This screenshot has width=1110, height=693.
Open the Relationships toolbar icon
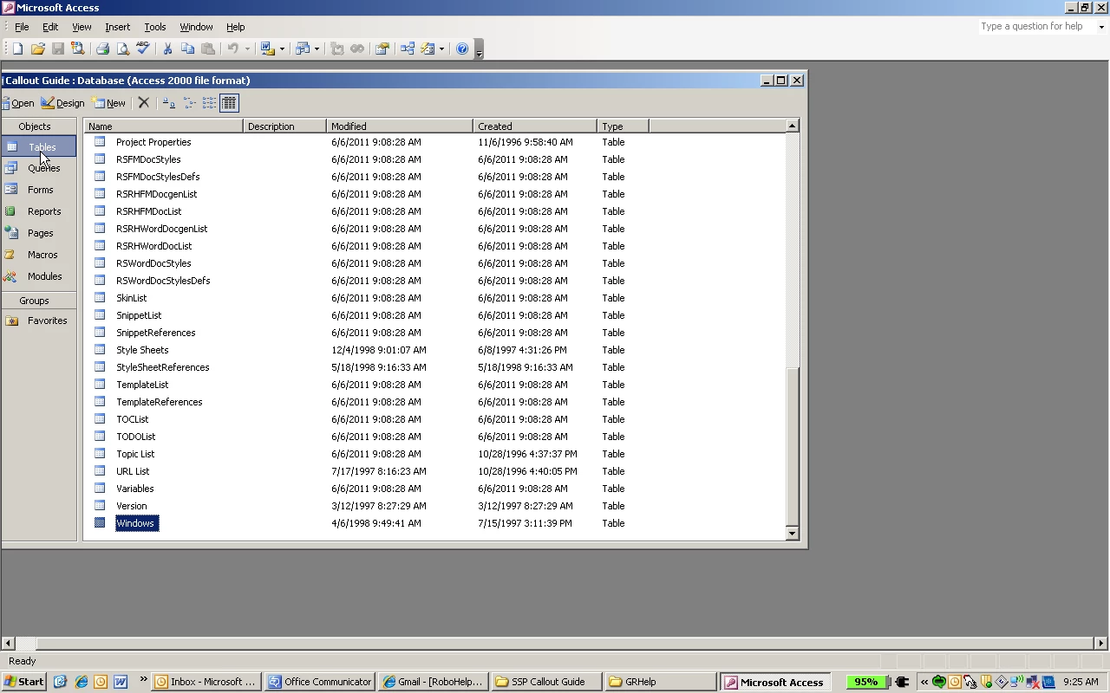click(407, 49)
